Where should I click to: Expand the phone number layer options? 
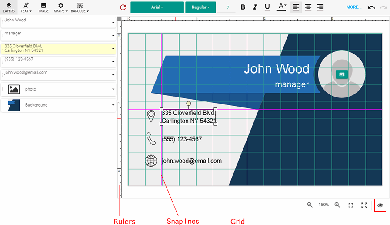pyautogui.click(x=113, y=62)
